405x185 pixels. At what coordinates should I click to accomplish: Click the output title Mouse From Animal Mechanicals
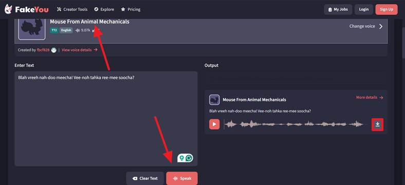(x=254, y=100)
